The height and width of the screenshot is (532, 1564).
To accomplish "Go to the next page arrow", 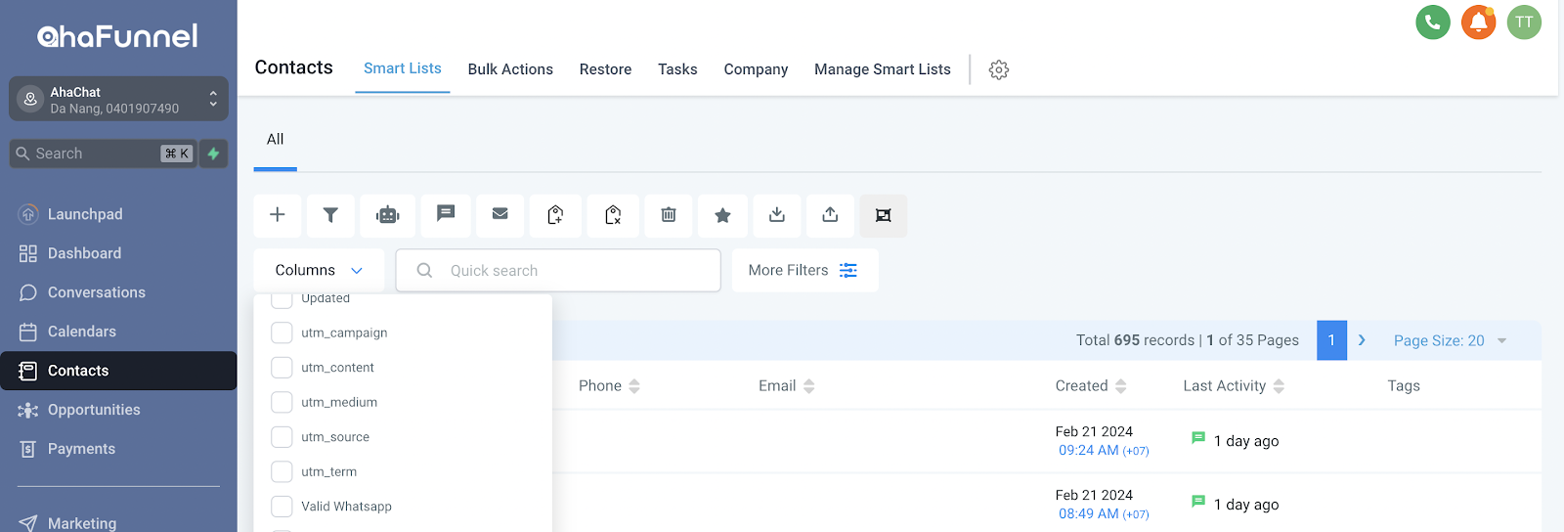I will coord(1362,340).
